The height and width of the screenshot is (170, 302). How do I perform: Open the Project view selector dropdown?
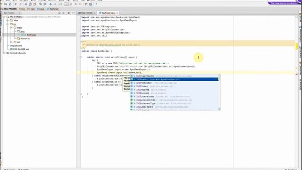pyautogui.click(x=12, y=13)
